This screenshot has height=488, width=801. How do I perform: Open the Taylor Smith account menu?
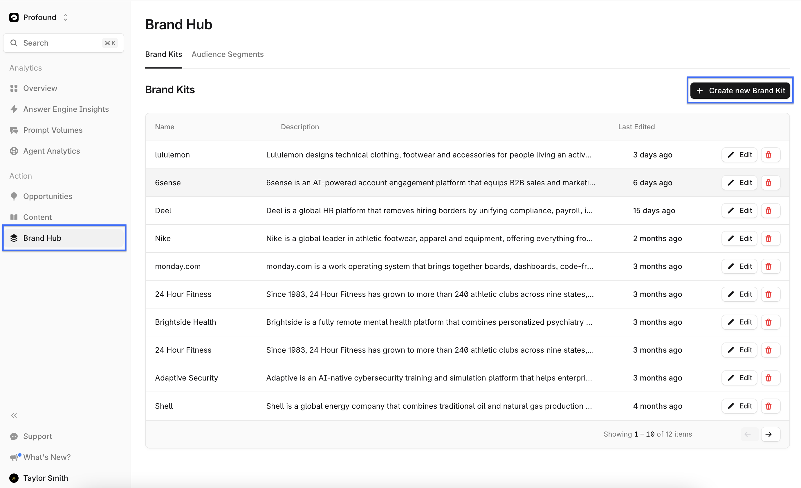click(x=39, y=478)
